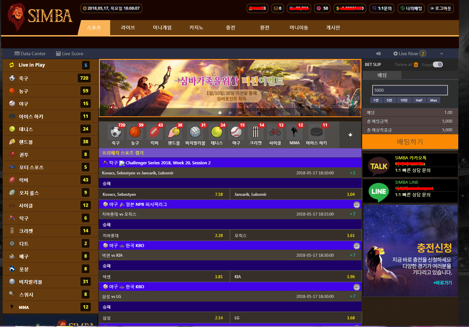This screenshot has width=469, height=327.
Task: Click the 5만 amount button
Action: click(x=389, y=100)
